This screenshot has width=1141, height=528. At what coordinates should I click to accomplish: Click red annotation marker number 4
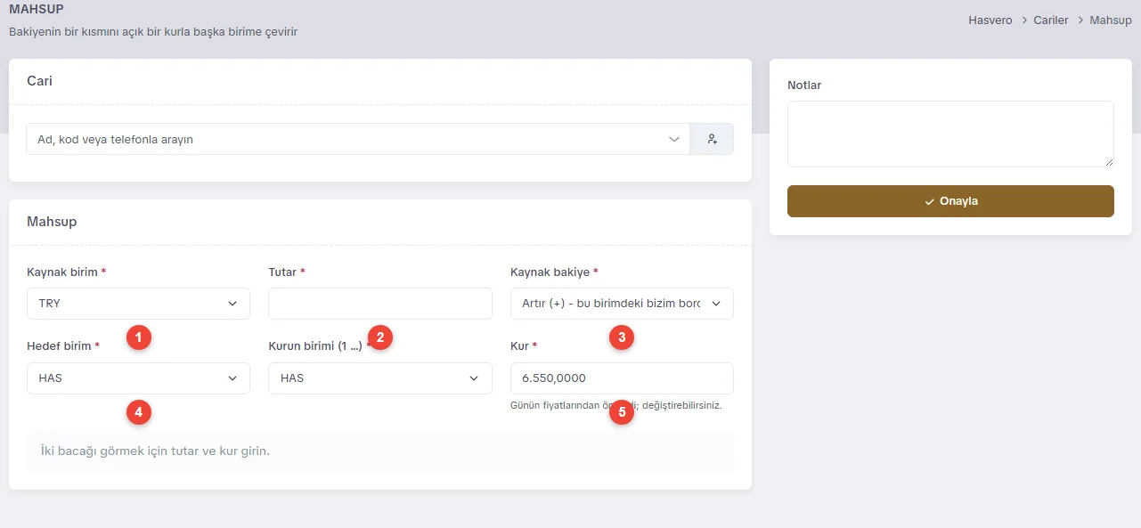click(x=139, y=411)
